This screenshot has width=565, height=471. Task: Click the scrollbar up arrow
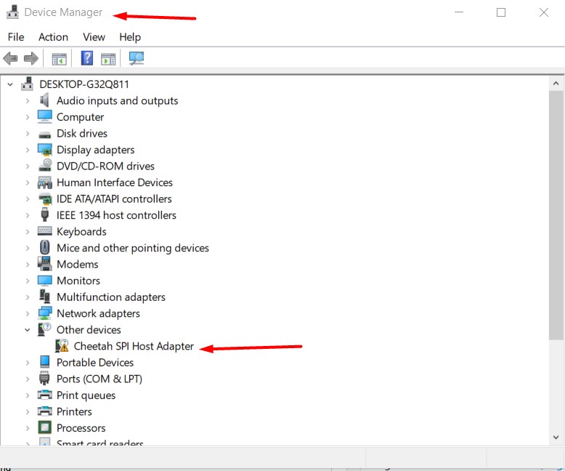pyautogui.click(x=556, y=84)
